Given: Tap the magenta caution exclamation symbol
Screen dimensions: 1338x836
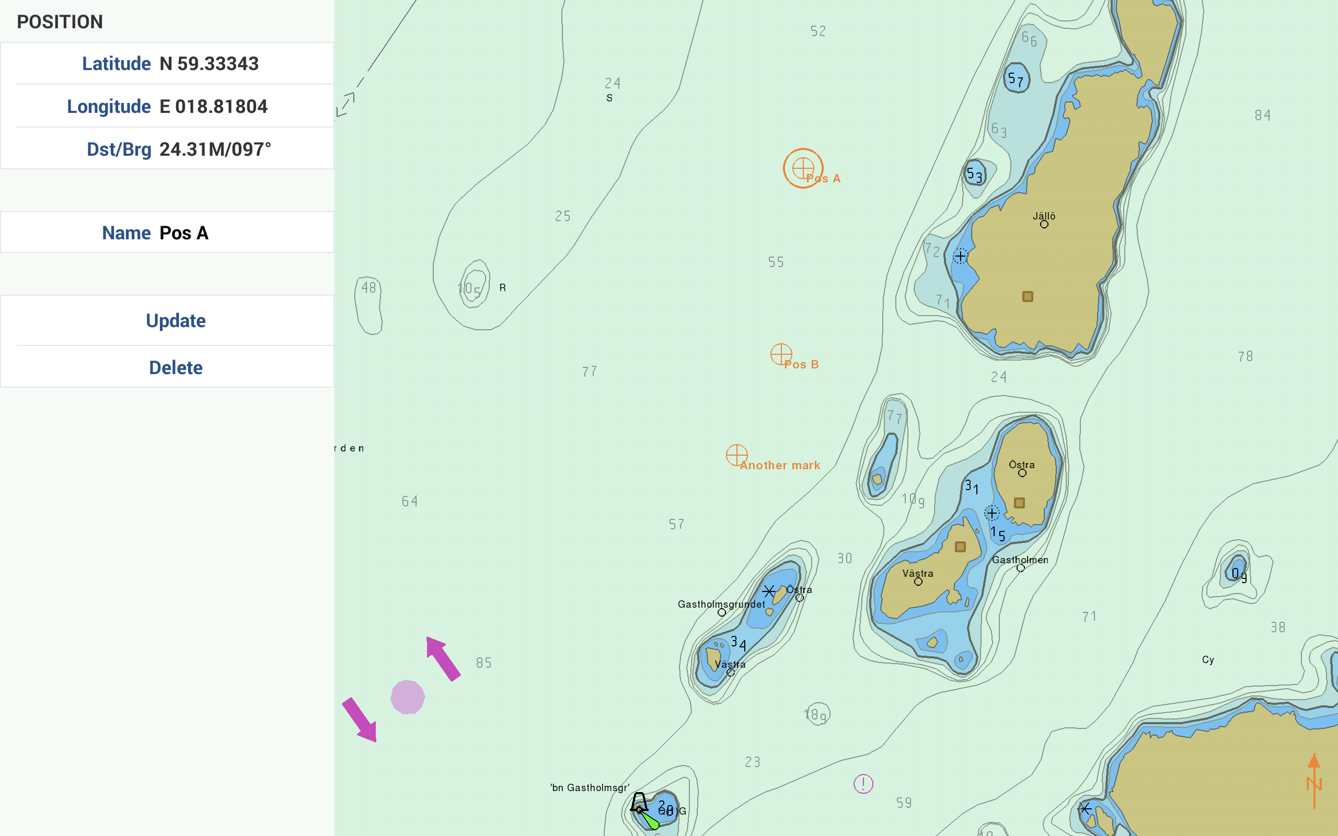Looking at the screenshot, I should [863, 783].
